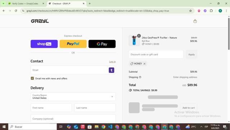The width and height of the screenshot is (230, 130).
Task: Click the GeoPress Purifier product thumbnail
Action: pos(134,41)
